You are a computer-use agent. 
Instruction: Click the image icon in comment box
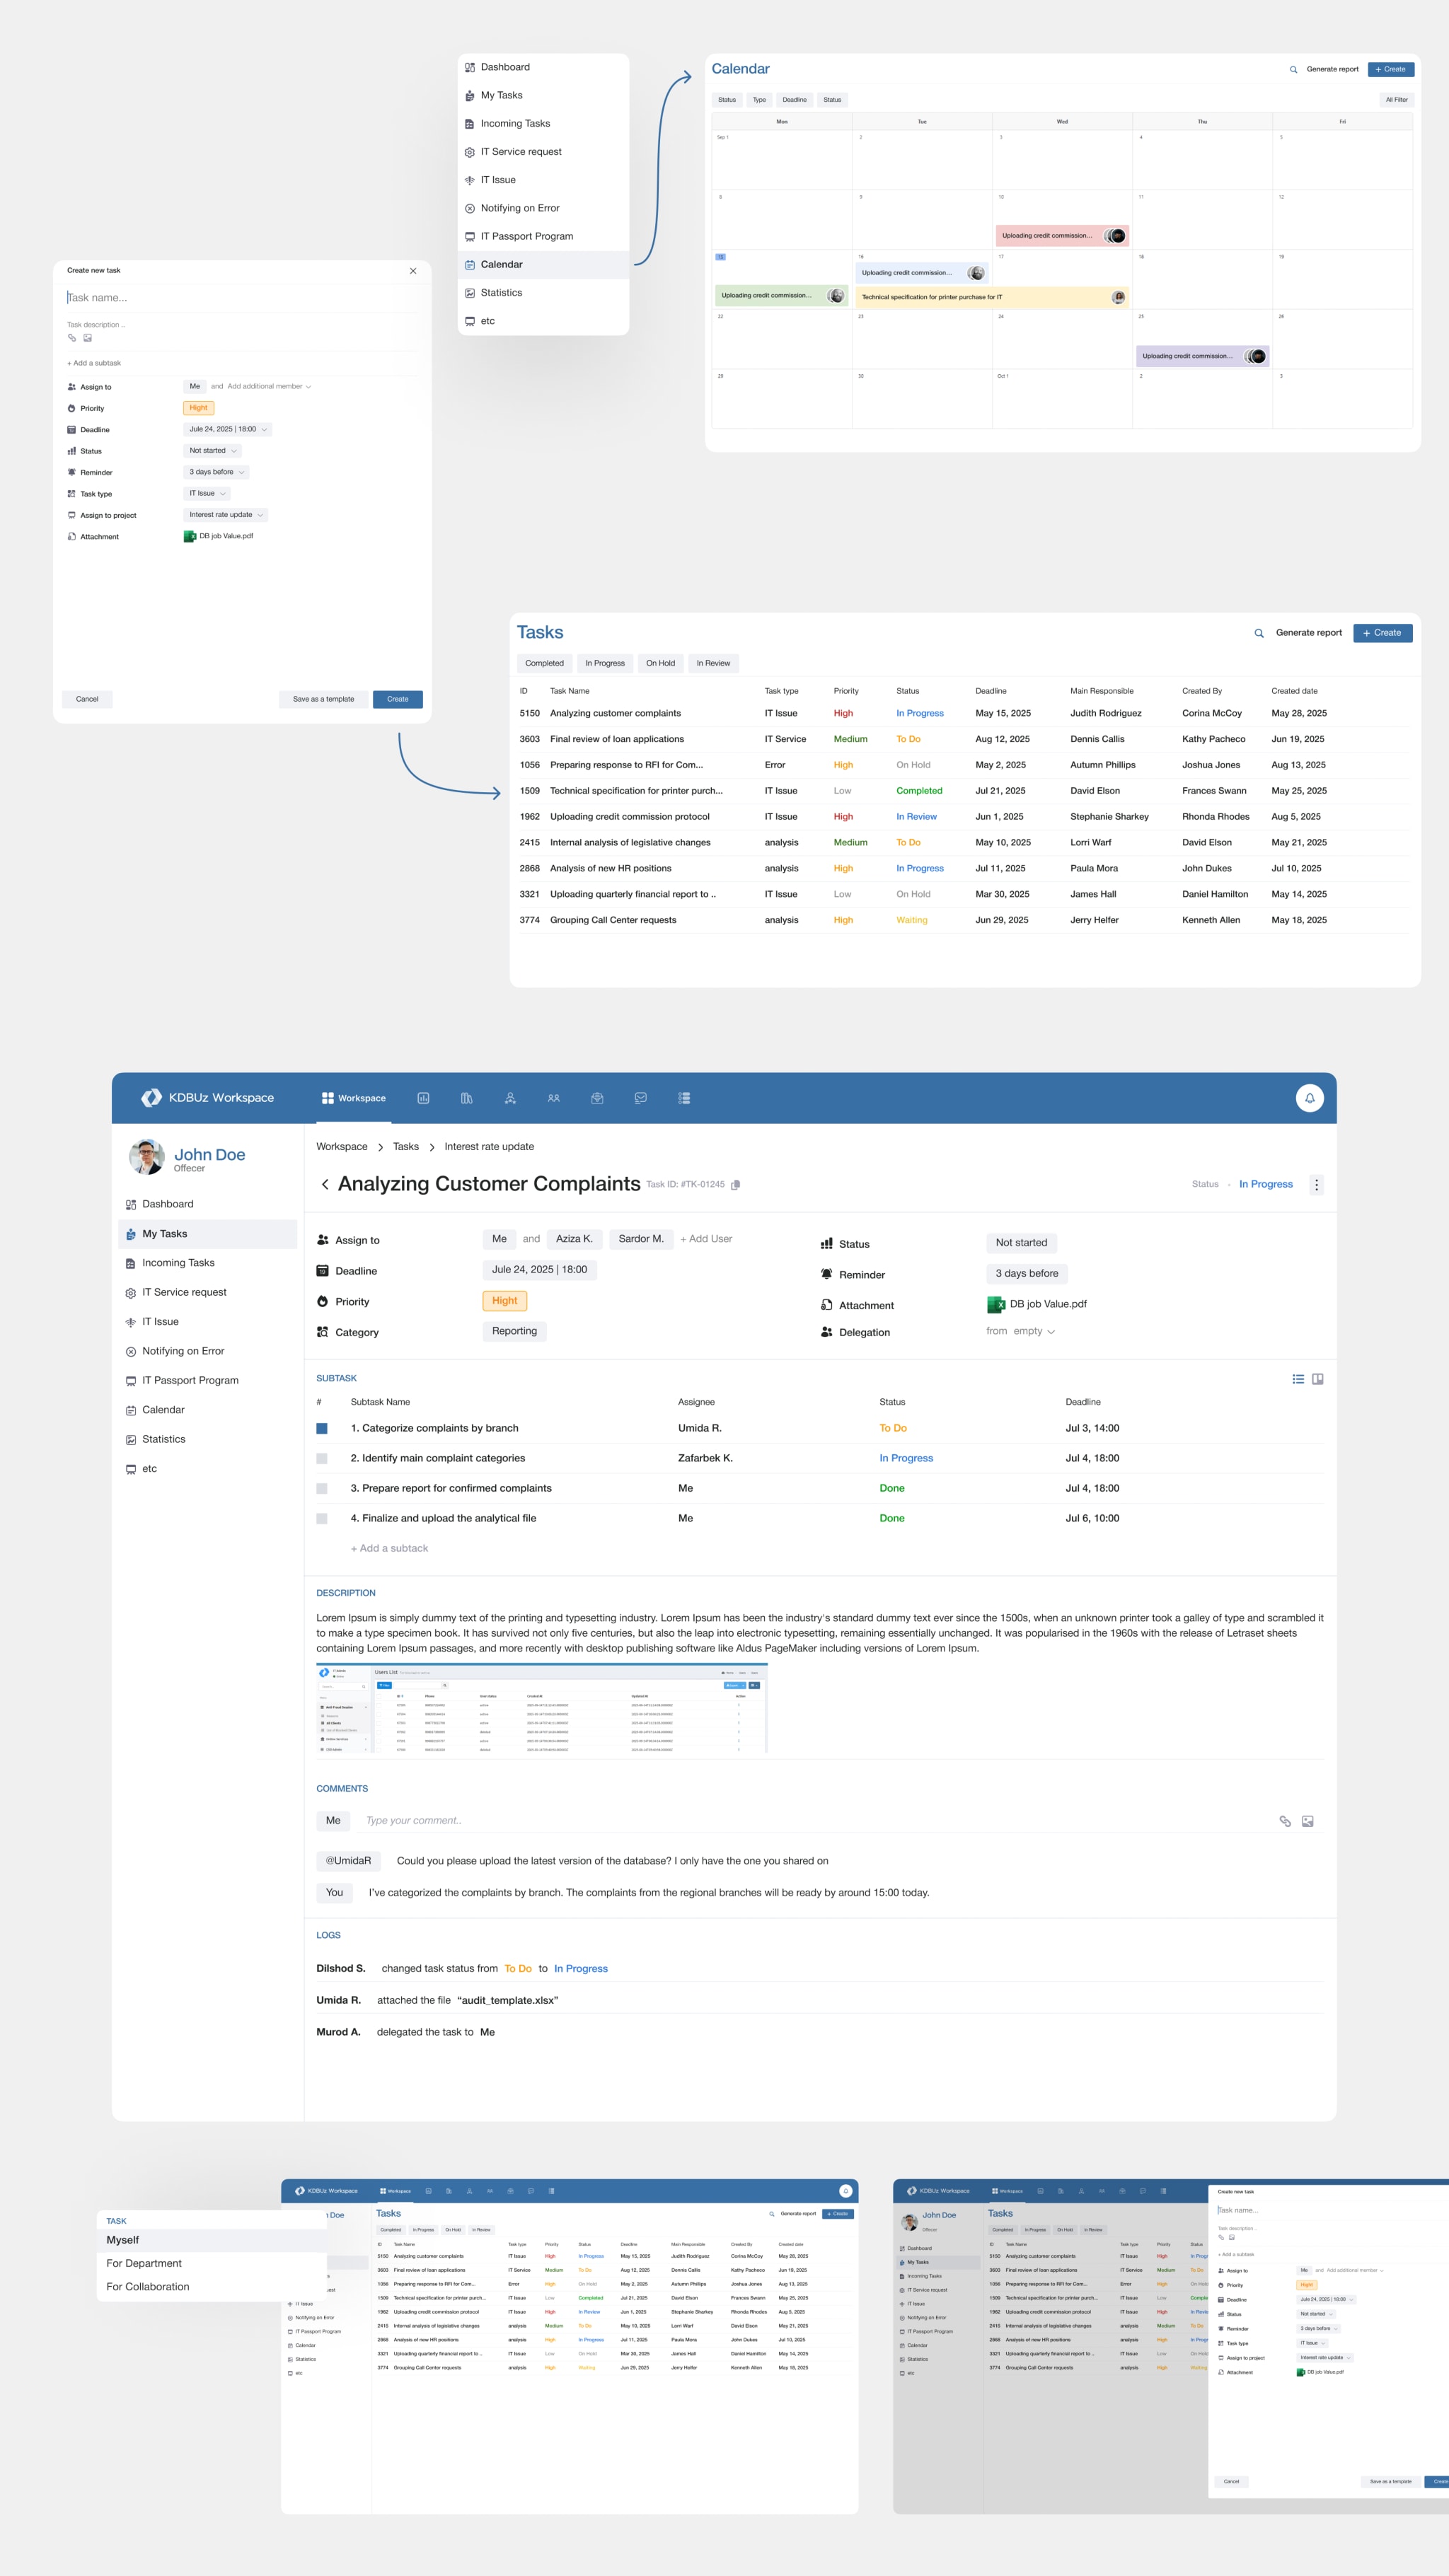(x=1307, y=1821)
